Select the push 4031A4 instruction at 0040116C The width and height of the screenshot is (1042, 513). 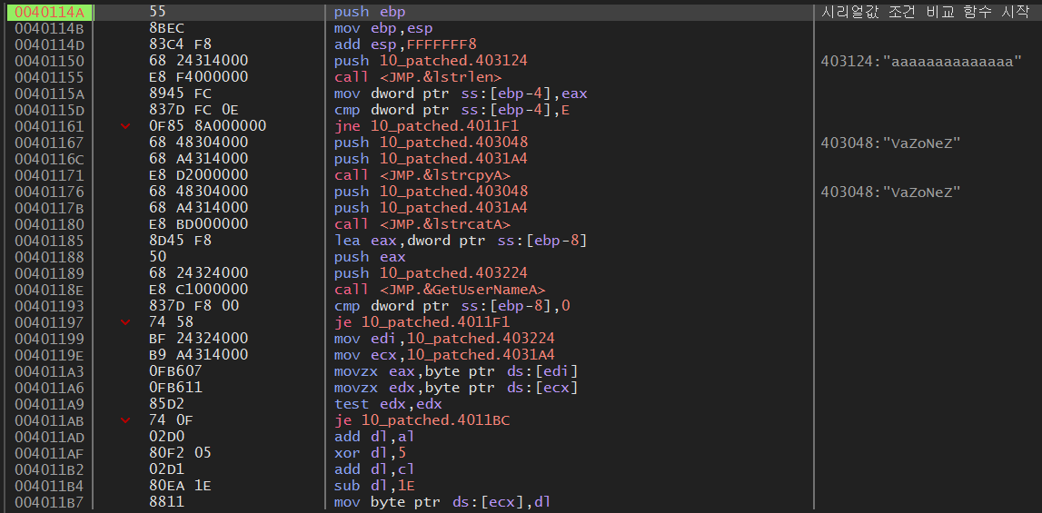click(x=431, y=159)
